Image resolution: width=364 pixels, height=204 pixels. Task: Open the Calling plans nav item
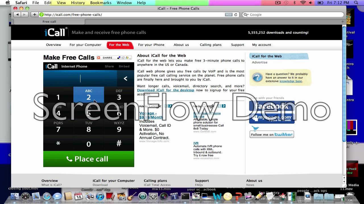pyautogui.click(x=211, y=45)
